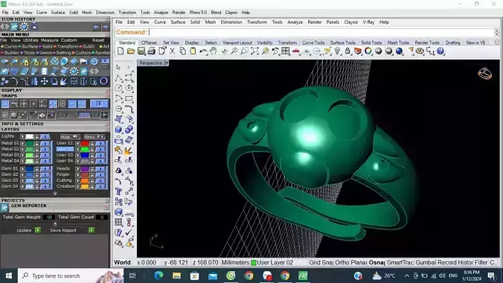Screen dimensions: 503x283
Task: Click the Icon History back arrow
Action: pyautogui.click(x=95, y=27)
